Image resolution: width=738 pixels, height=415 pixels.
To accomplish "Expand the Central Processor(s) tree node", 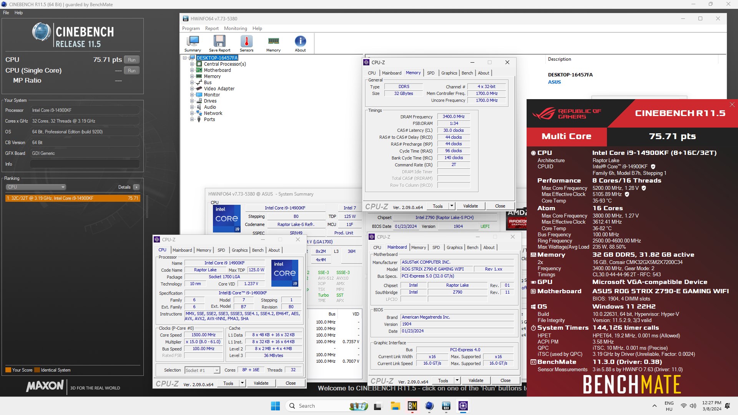I will pos(192,64).
